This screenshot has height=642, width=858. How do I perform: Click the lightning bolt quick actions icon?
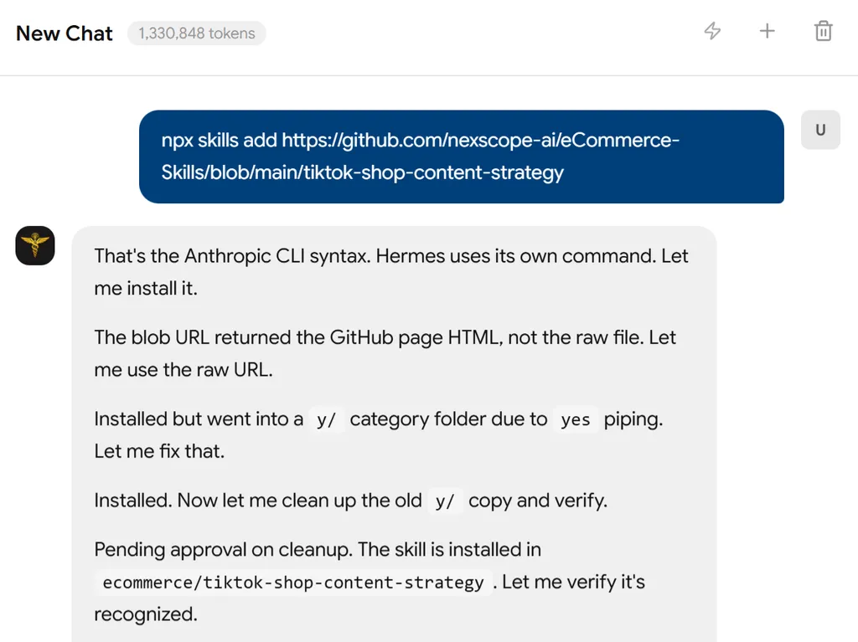coord(712,31)
